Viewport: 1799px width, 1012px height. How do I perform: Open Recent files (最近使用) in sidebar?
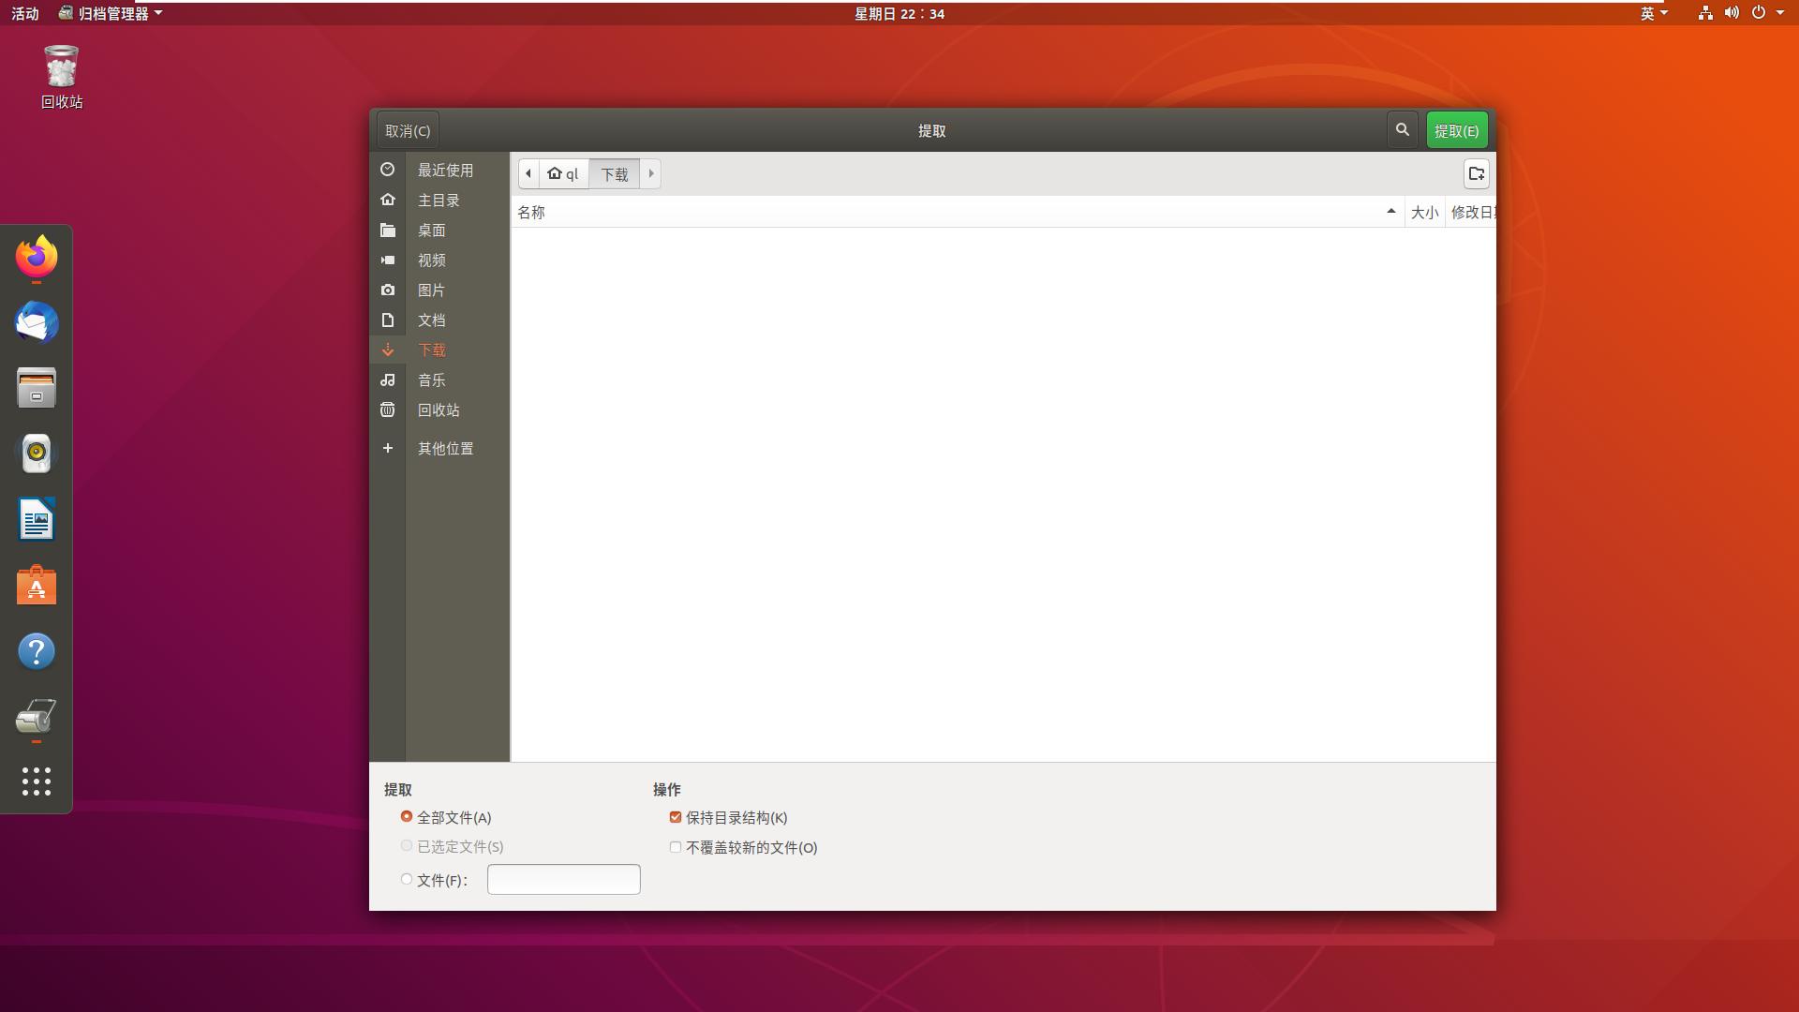coord(445,170)
